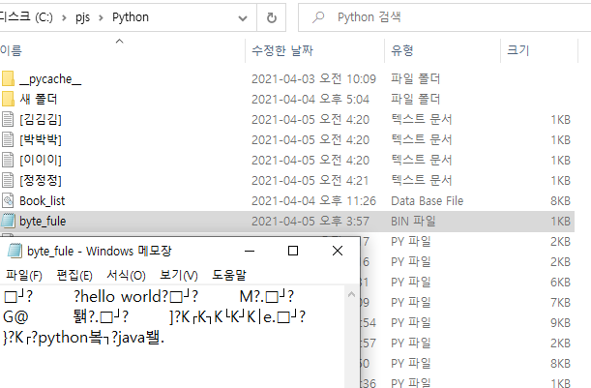The width and height of the screenshot is (591, 388).
Task: Click the Book_list database file icon
Action: [8, 201]
